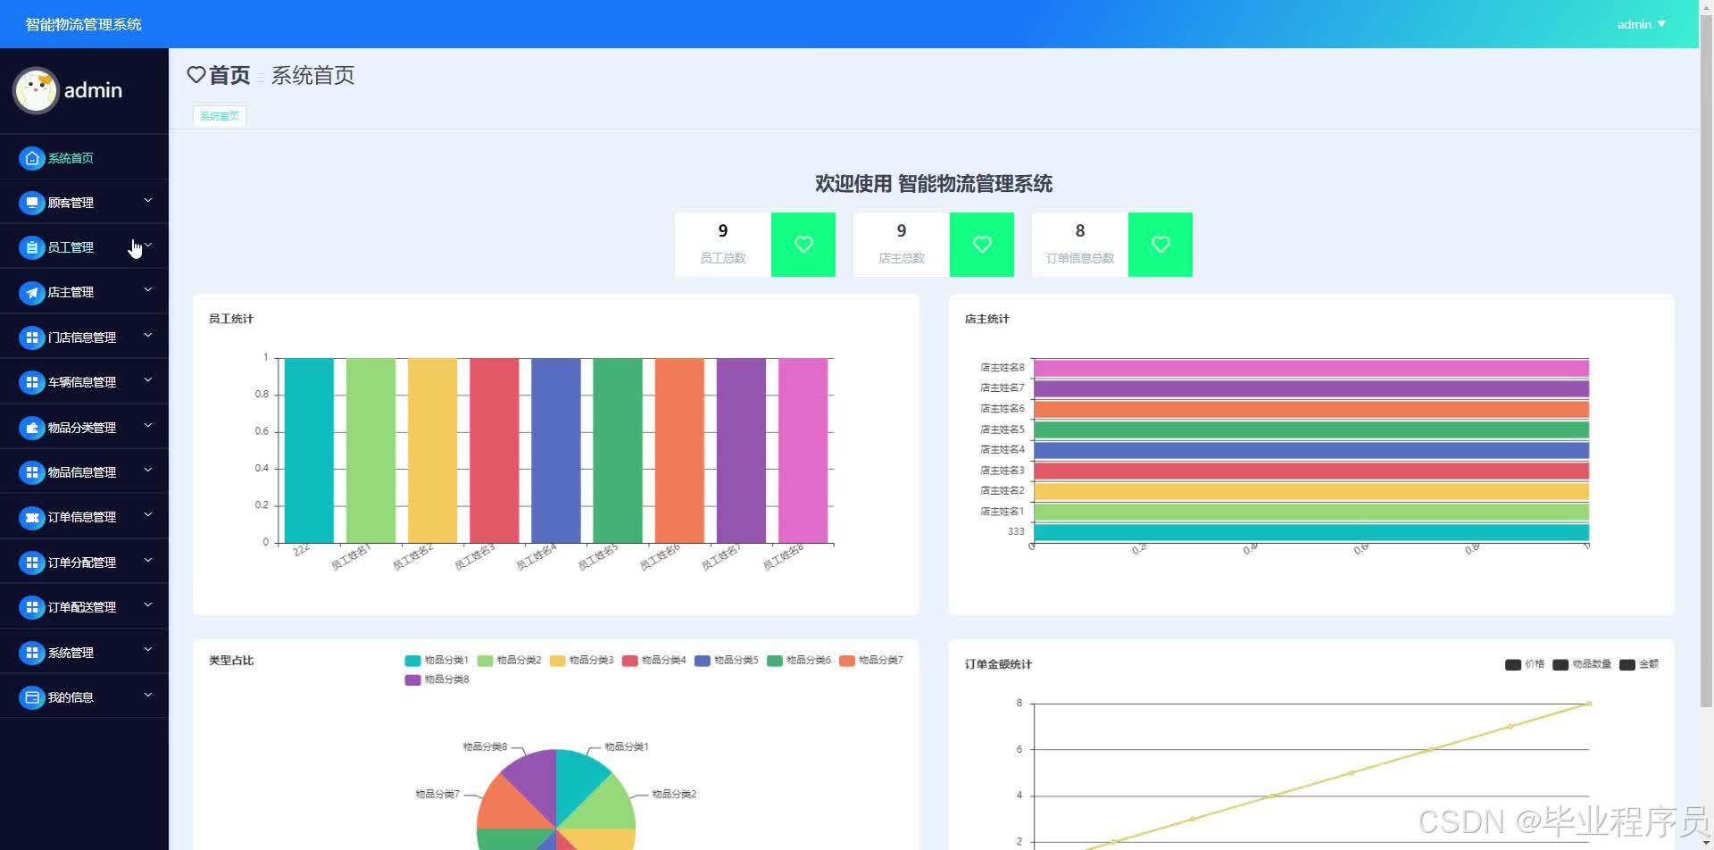The height and width of the screenshot is (850, 1714).
Task: Open the 物品信息管理 menu label
Action: 82,472
